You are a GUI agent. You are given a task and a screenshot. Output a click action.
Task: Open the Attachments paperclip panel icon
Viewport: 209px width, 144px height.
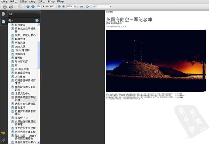pos(3,140)
